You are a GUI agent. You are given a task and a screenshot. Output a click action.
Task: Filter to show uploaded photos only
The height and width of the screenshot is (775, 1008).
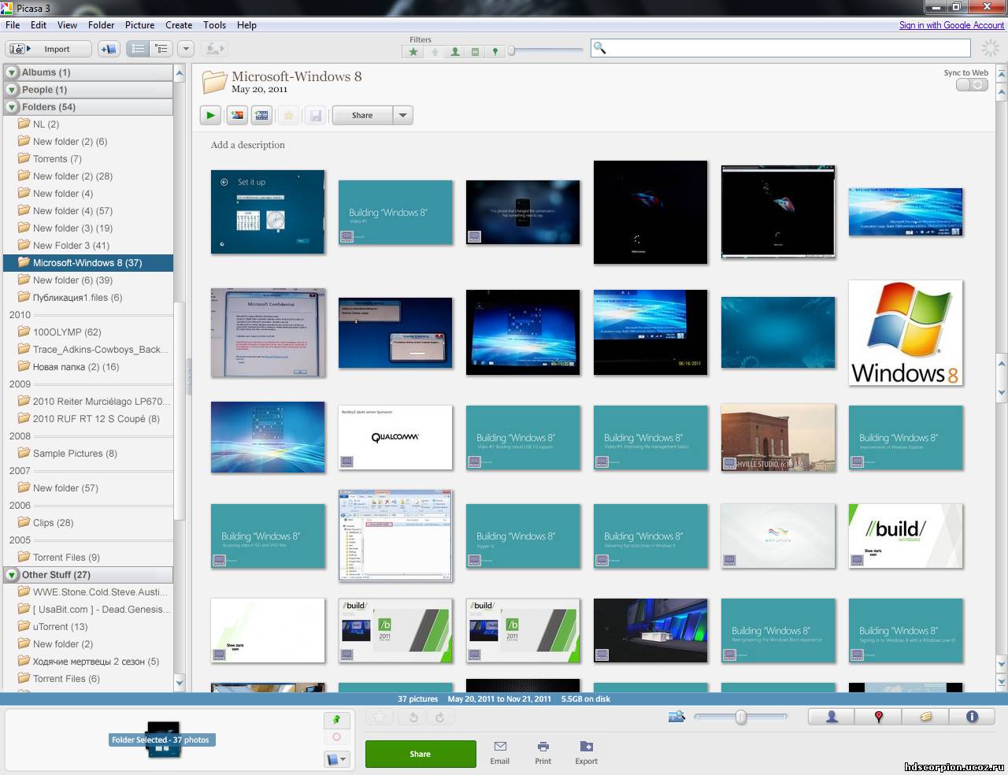[434, 51]
